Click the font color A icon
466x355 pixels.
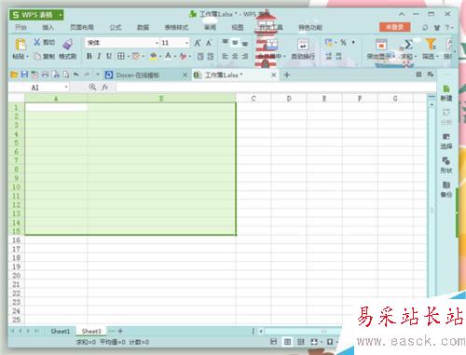(169, 56)
